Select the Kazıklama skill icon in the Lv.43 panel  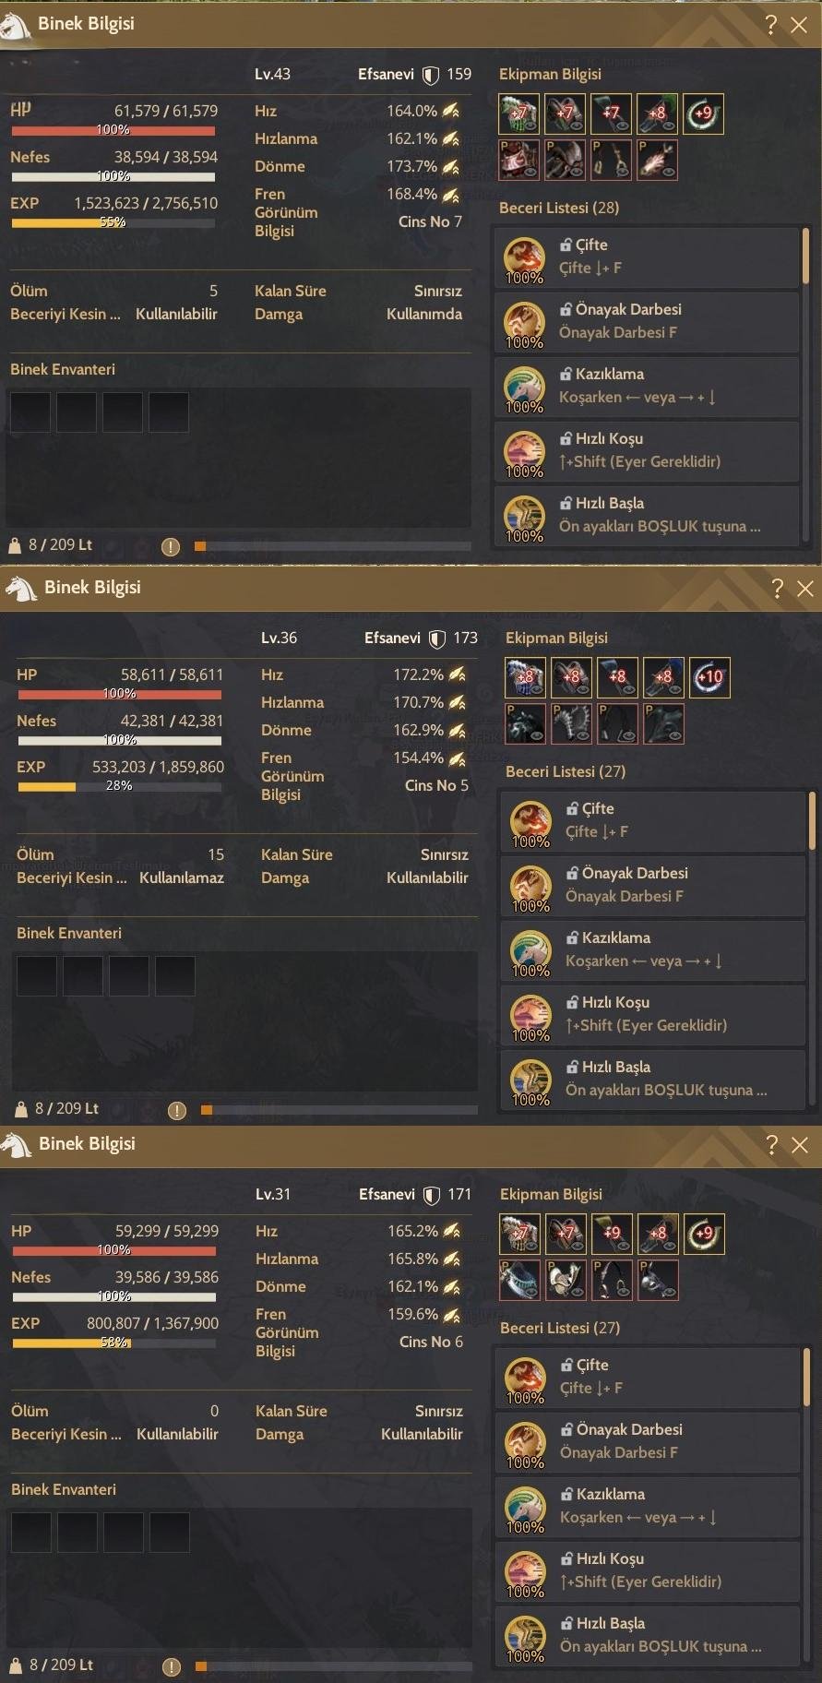(x=524, y=387)
